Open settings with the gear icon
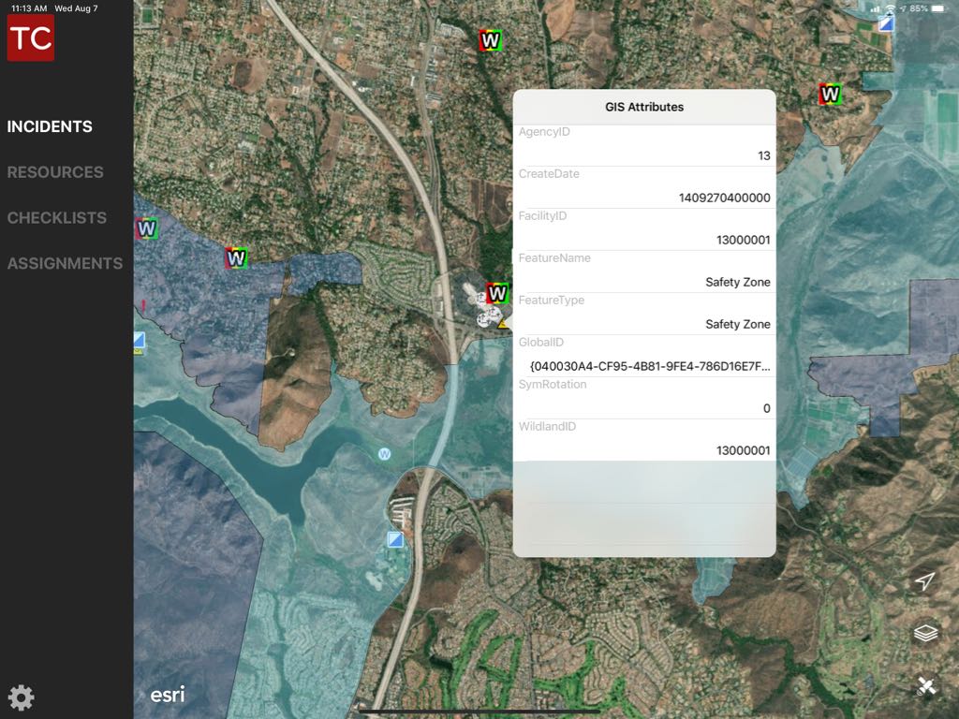Image resolution: width=959 pixels, height=719 pixels. (x=21, y=697)
